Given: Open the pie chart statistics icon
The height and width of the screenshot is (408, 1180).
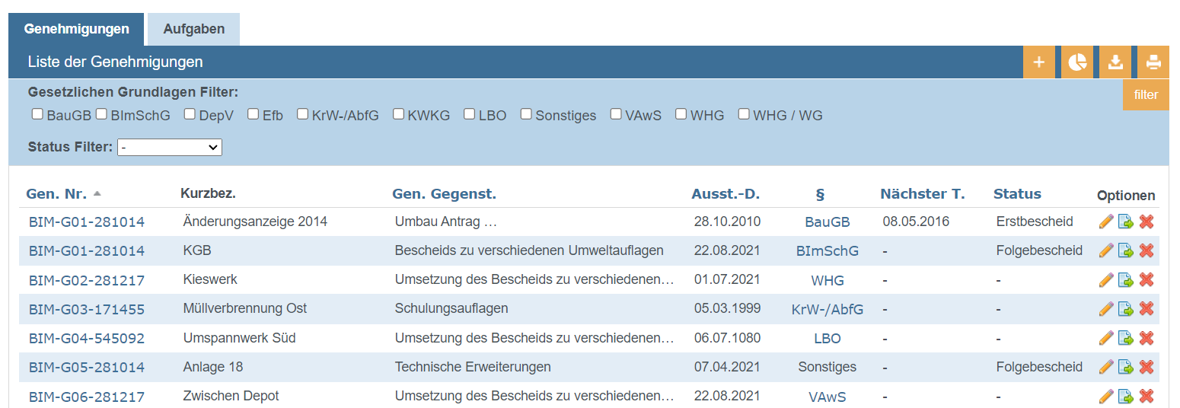Looking at the screenshot, I should [x=1077, y=62].
